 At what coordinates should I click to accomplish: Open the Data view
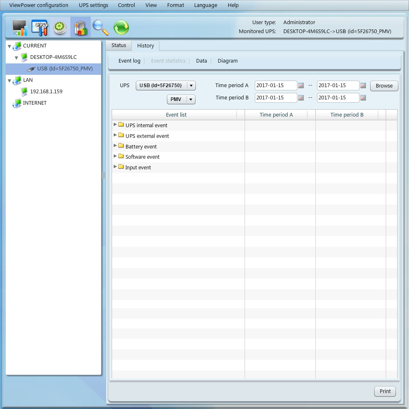[x=201, y=61]
